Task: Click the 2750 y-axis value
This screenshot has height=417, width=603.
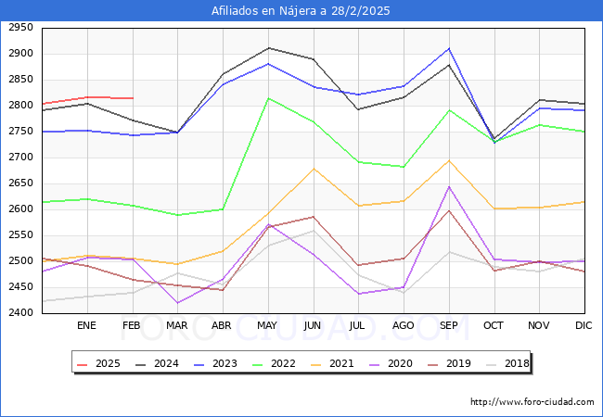Action: pos(20,132)
